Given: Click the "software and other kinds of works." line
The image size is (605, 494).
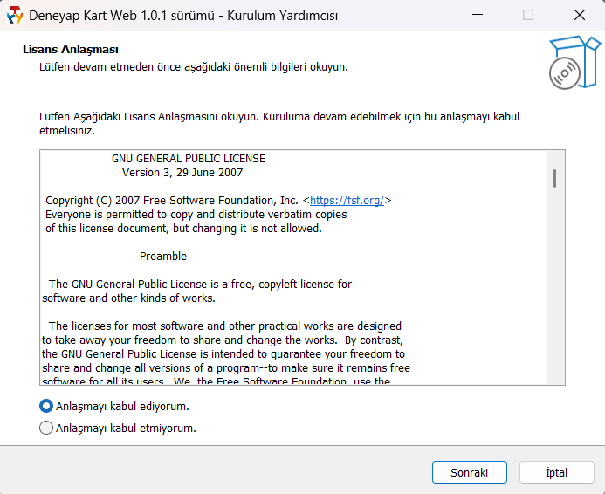Looking at the screenshot, I should [x=128, y=298].
